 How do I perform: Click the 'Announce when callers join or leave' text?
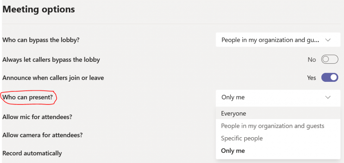pyautogui.click(x=53, y=78)
